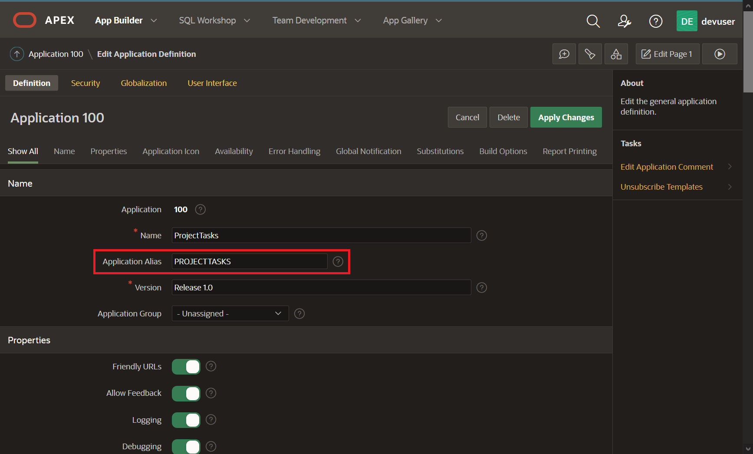The width and height of the screenshot is (753, 454).
Task: Click the shortcuts icon next to Edit Page 1
Action: [590, 54]
